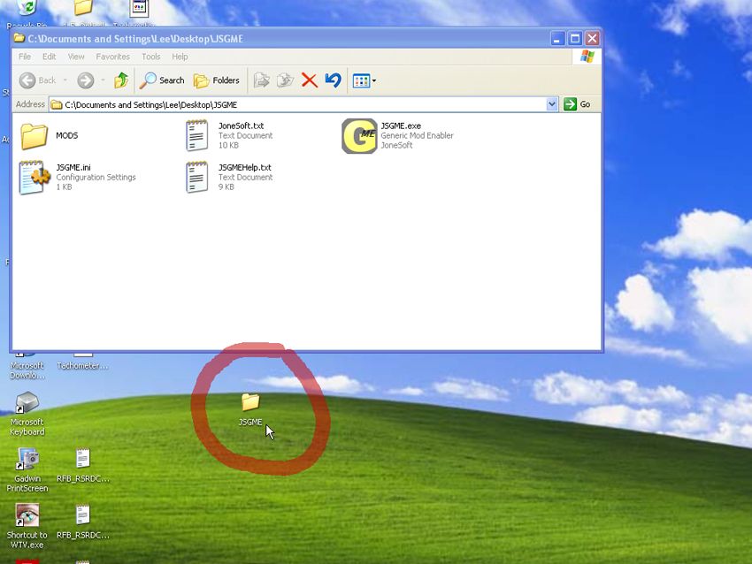Open the Search pane
This screenshot has height=564, width=752.
162,80
